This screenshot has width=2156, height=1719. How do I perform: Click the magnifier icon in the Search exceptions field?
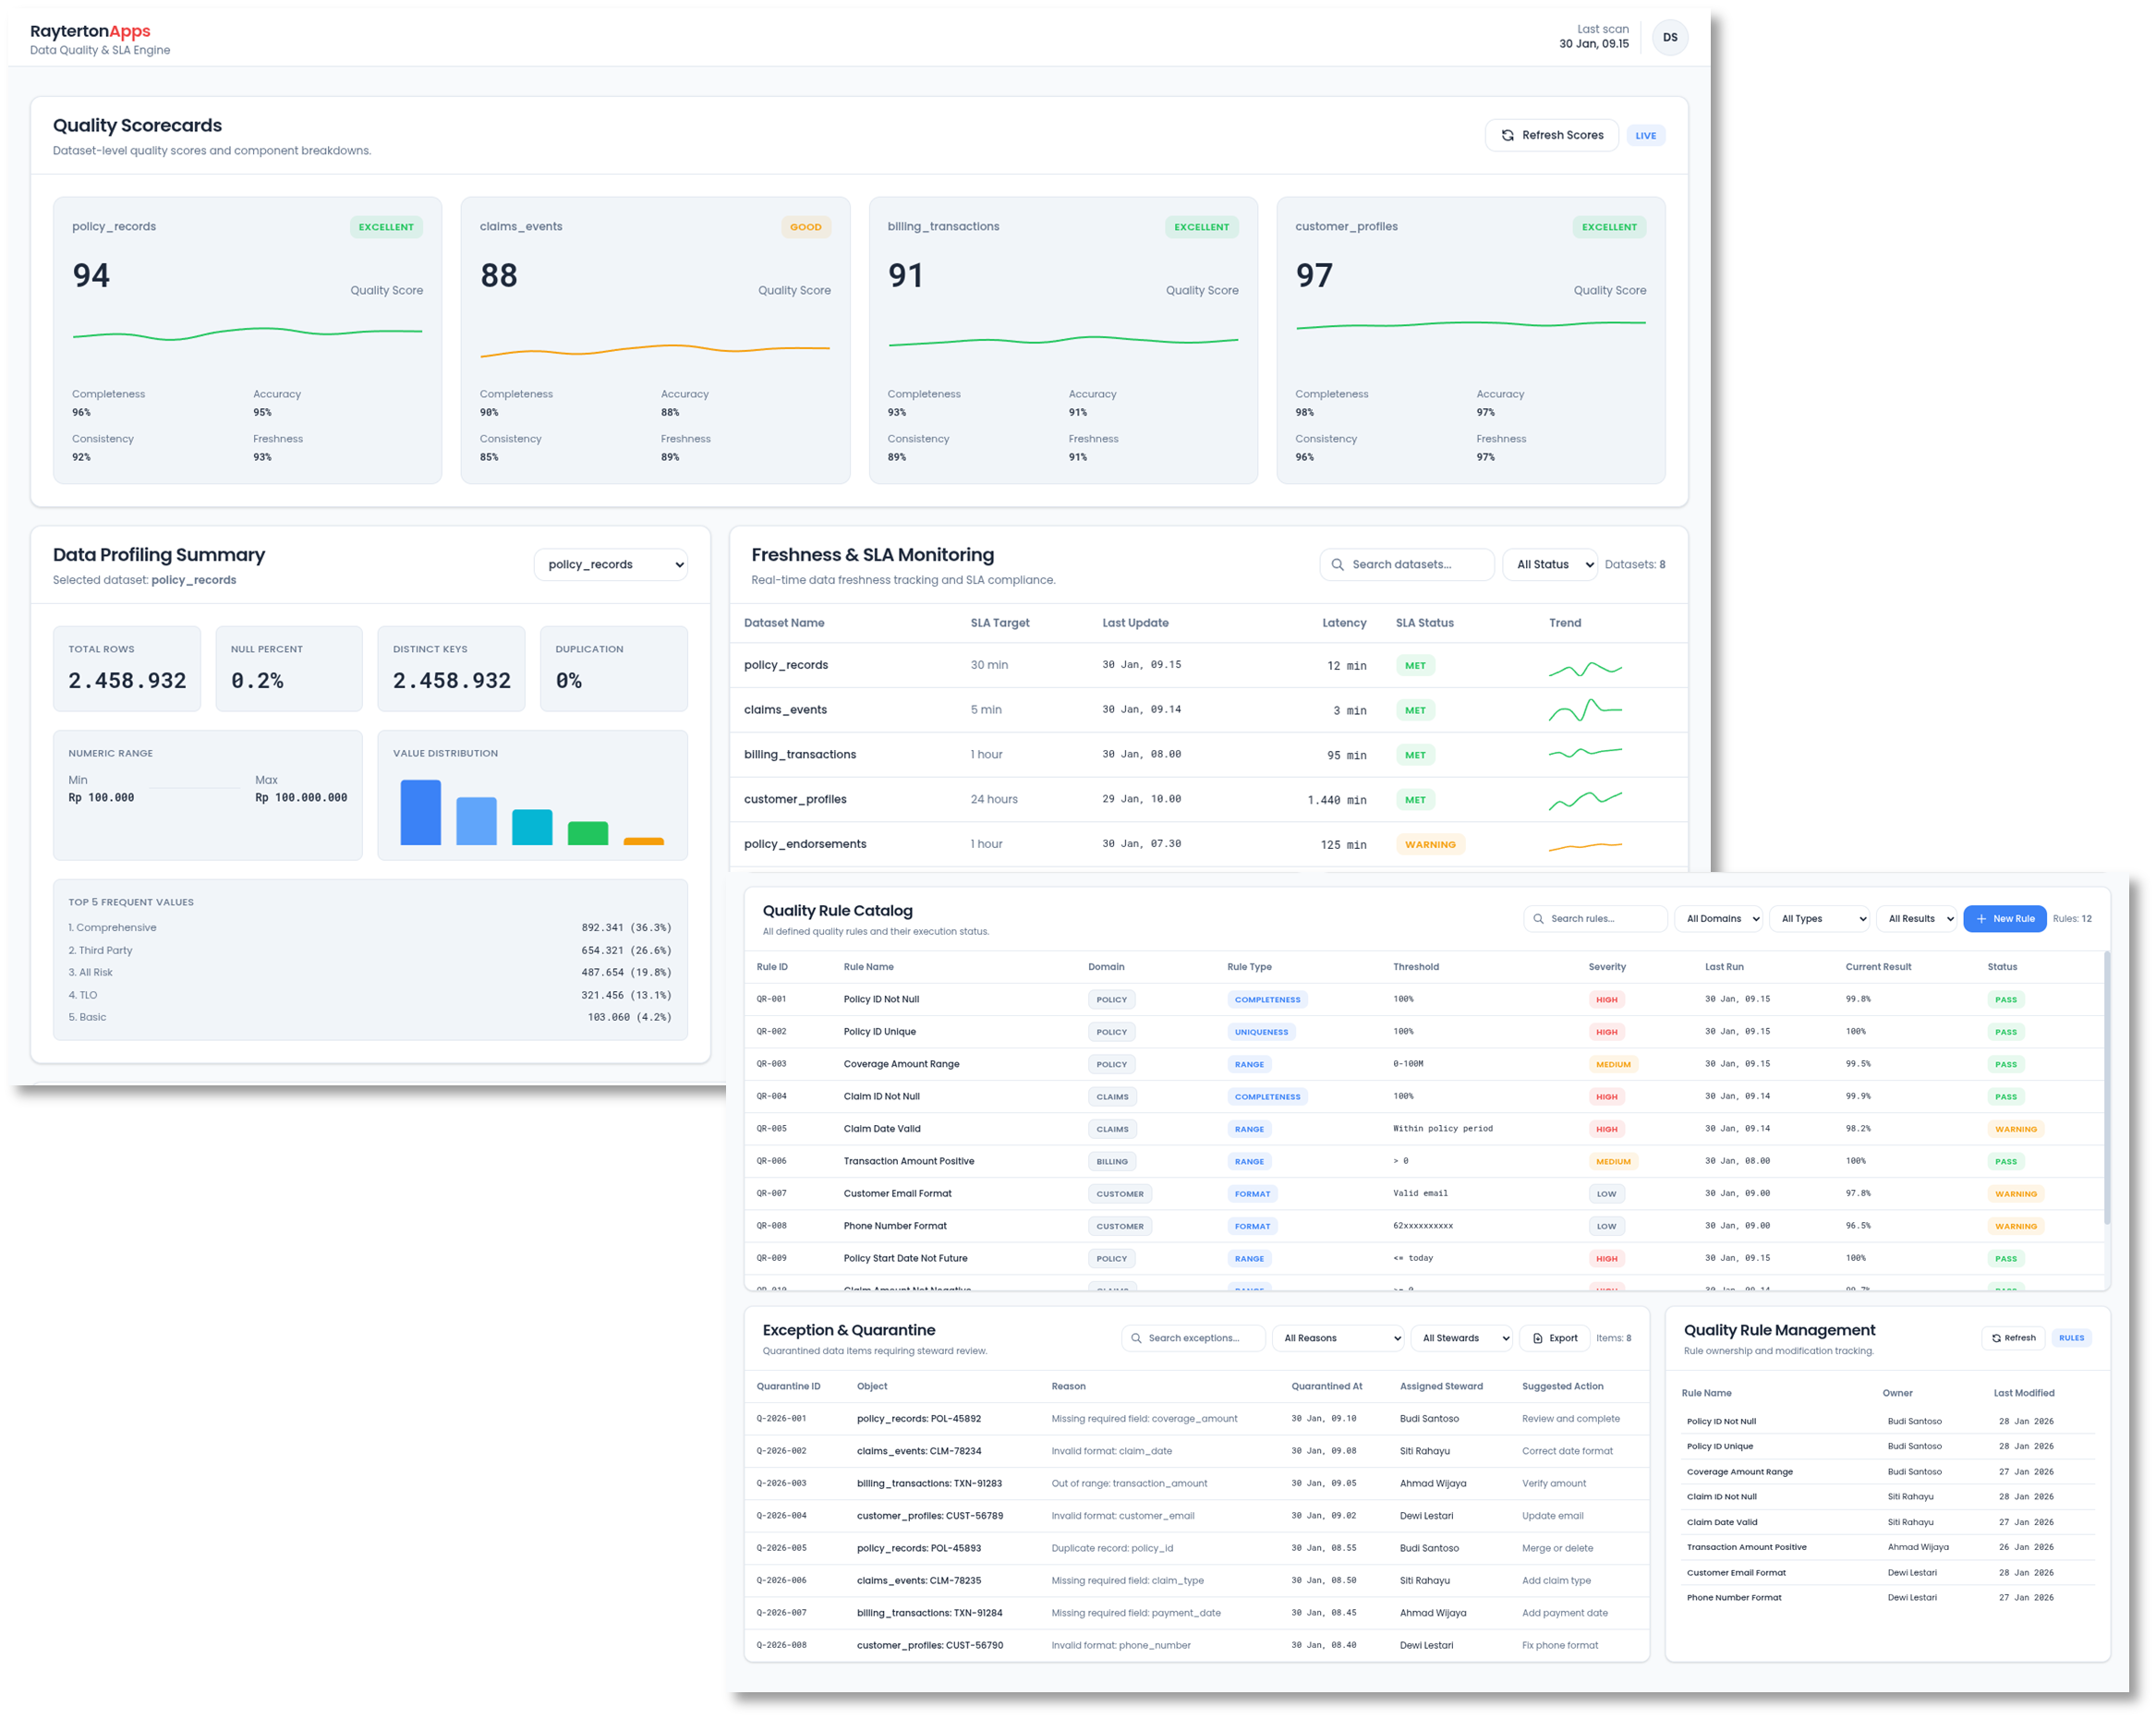(x=1136, y=1337)
